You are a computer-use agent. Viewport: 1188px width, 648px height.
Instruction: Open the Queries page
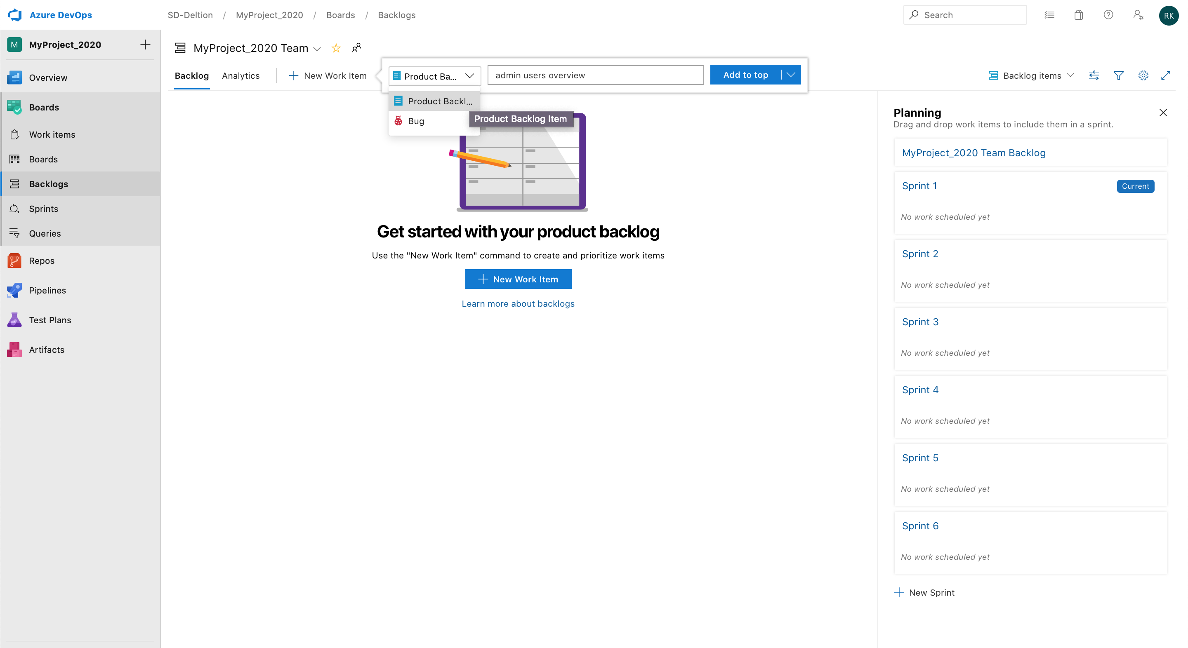80,233
